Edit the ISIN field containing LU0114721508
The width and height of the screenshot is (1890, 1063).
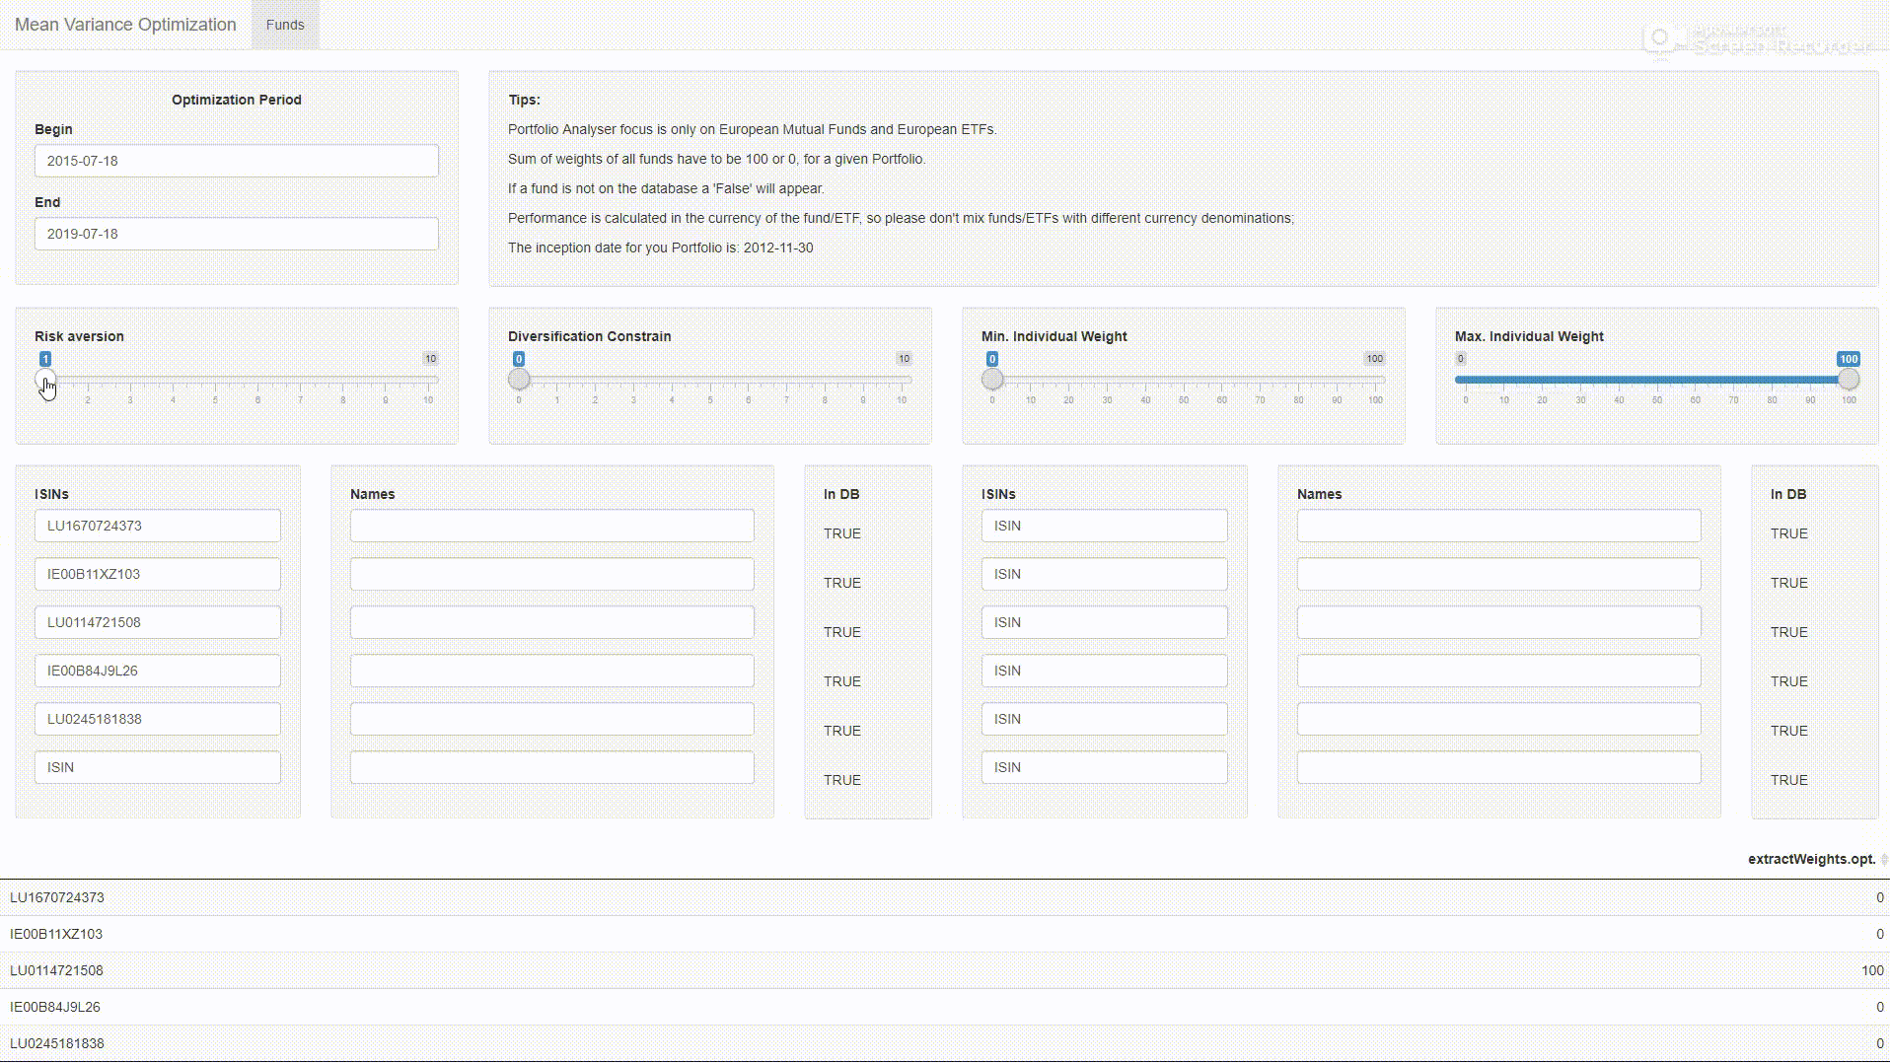[158, 622]
